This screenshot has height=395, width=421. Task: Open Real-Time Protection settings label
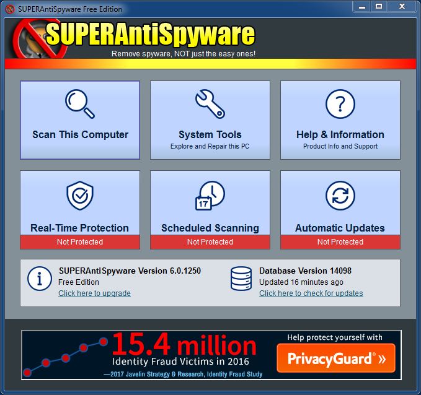tap(80, 228)
